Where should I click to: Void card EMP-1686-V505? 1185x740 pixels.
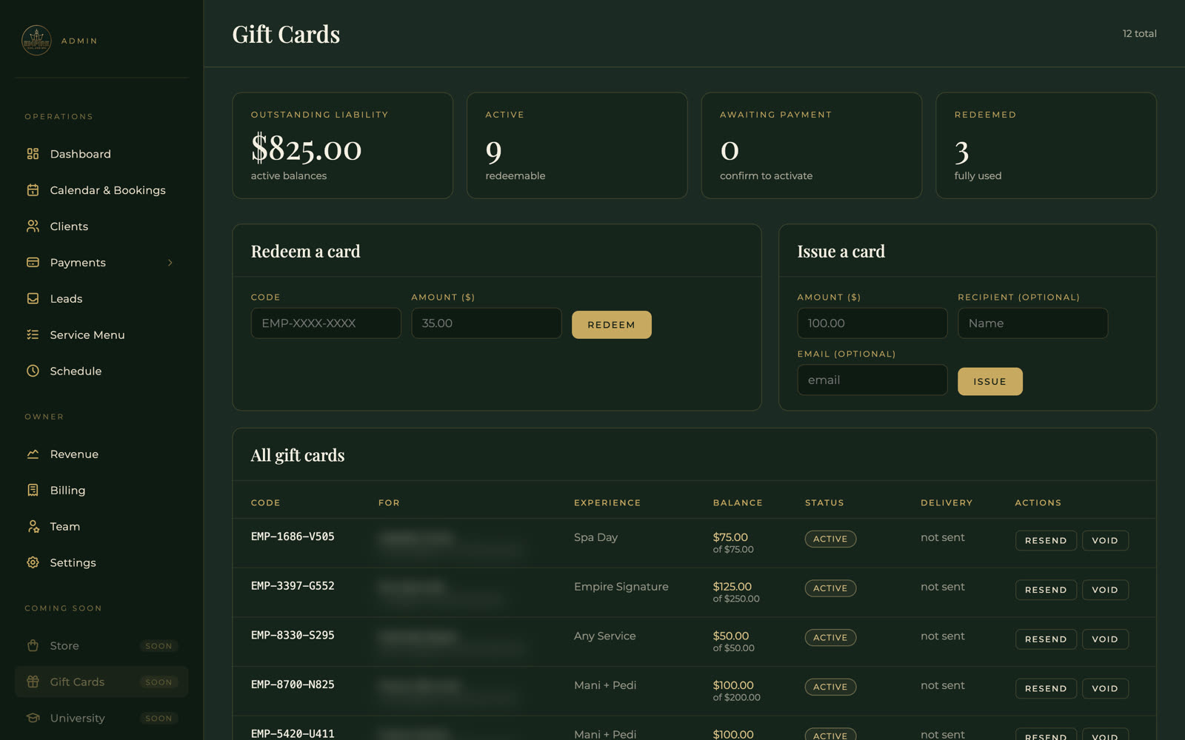pos(1105,541)
